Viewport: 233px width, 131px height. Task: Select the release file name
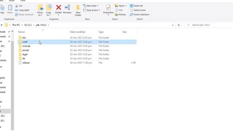coord(26,63)
